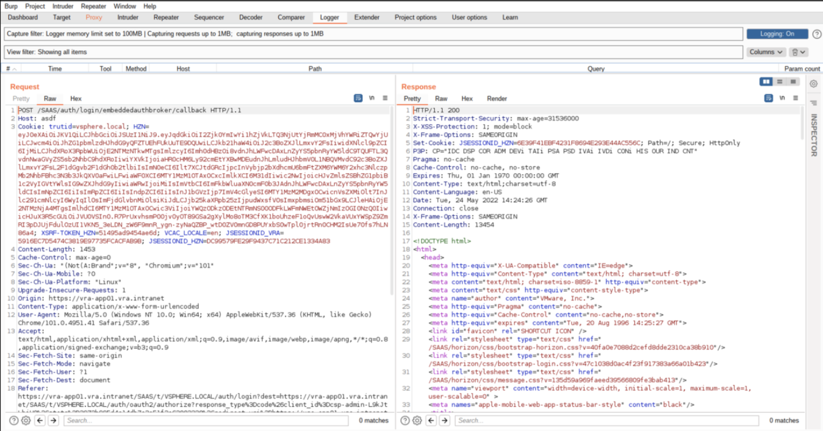Switch to the Sequencer tab
Image resolution: width=823 pixels, height=431 pixels.
[209, 17]
